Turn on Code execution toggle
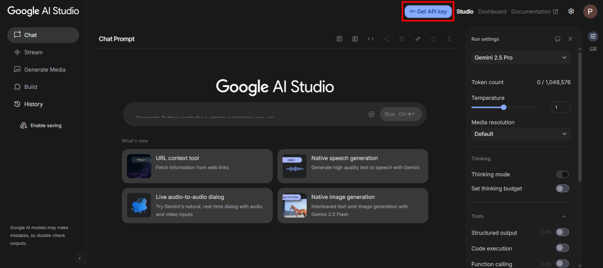603x268 pixels. 562,248
